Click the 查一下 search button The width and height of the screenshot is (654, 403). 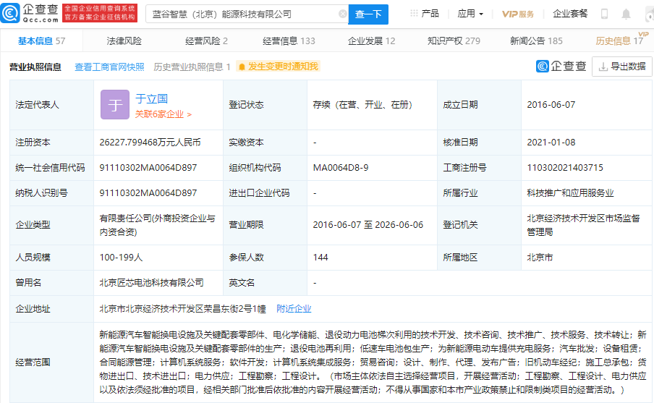click(368, 14)
